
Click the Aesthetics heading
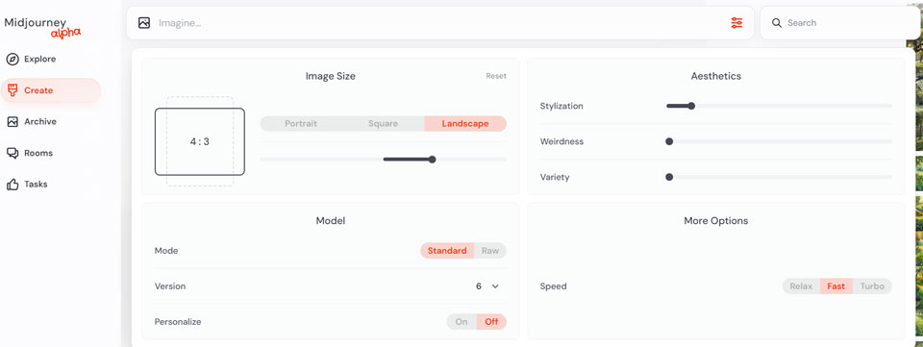coord(715,76)
